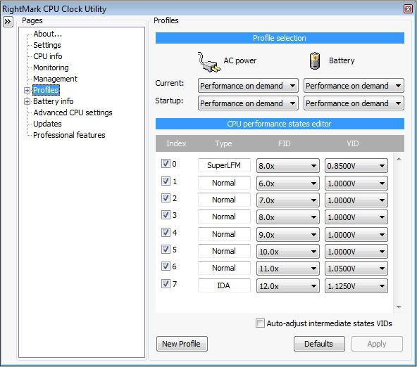Open the 0.8500V VID dropdown
This screenshot has width=417, height=367.
click(356, 166)
